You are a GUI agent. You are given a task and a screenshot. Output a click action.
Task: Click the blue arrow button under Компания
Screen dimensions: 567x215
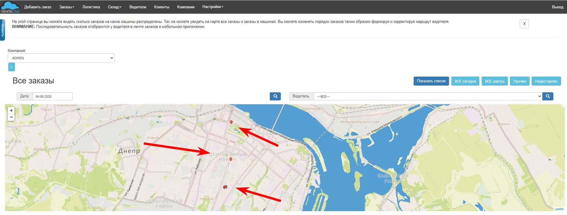[x=11, y=67]
